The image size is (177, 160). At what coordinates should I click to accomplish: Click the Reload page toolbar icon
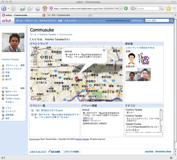pos(22,9)
